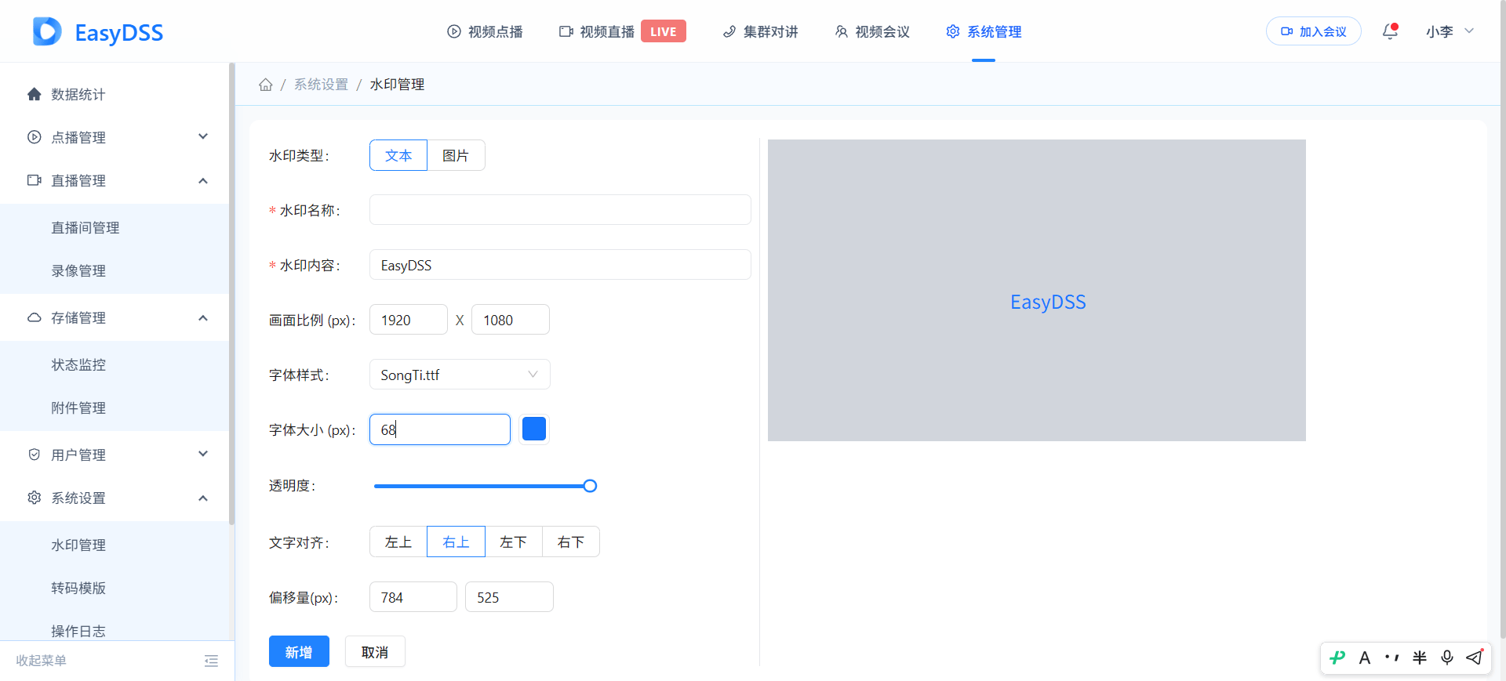Viewport: 1506px width, 681px height.
Task: Open the 集群对讲 top menu
Action: [x=760, y=31]
